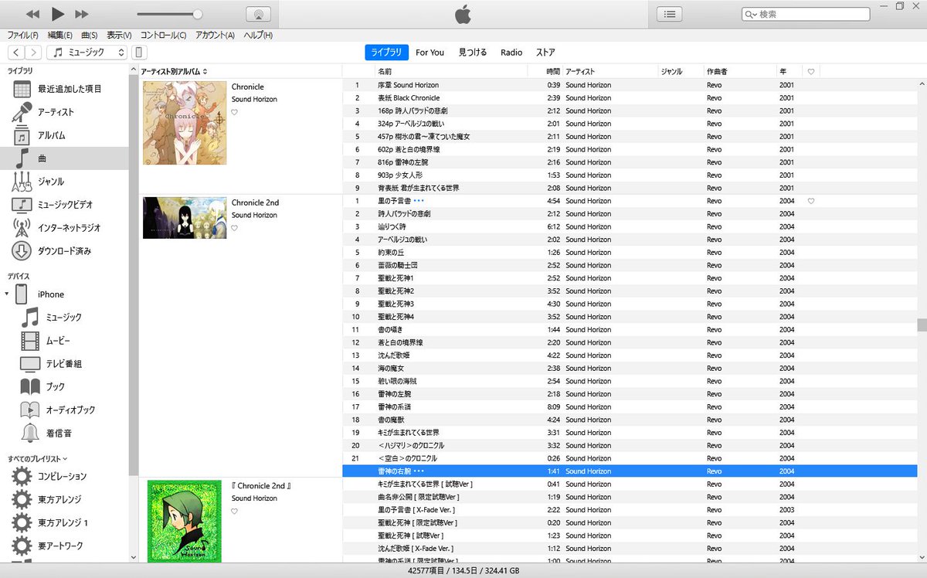
Task: Open iPhone ミュージック section
Action: pos(64,318)
